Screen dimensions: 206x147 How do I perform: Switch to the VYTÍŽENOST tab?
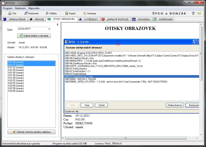coord(89,19)
